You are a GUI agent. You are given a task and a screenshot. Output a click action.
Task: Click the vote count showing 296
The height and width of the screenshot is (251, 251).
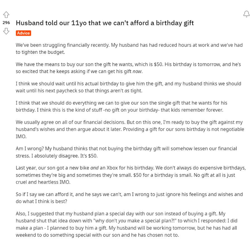[6, 23]
